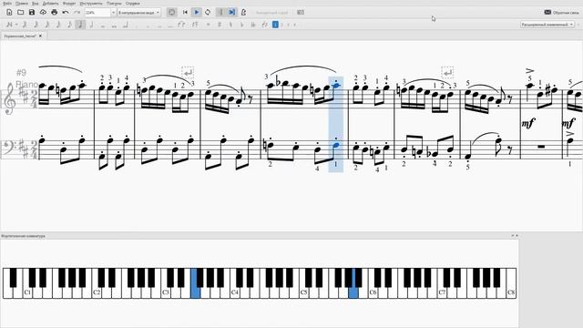Open the view mode dropdown

click(x=138, y=12)
